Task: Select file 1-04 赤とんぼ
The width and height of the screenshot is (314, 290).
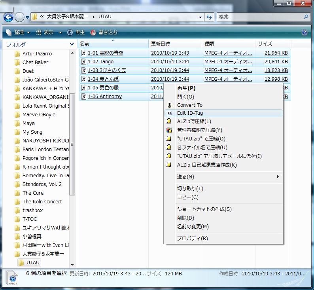Action: point(103,79)
